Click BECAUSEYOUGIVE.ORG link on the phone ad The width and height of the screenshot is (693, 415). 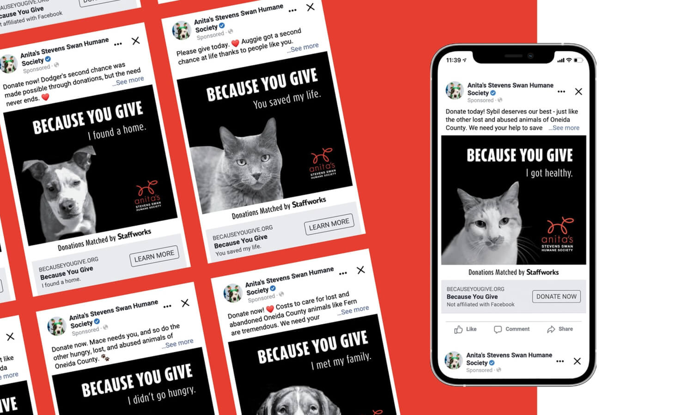pyautogui.click(x=475, y=289)
